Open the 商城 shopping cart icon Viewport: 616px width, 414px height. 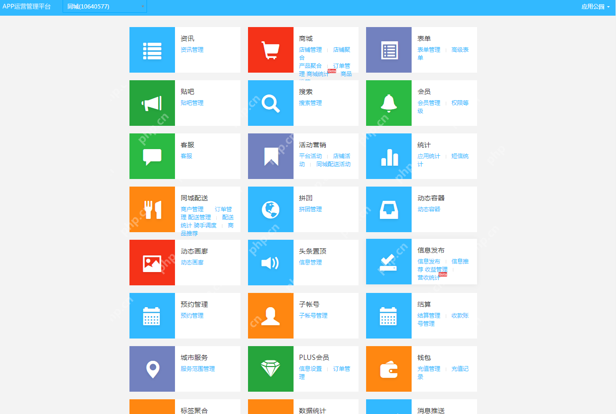[270, 50]
